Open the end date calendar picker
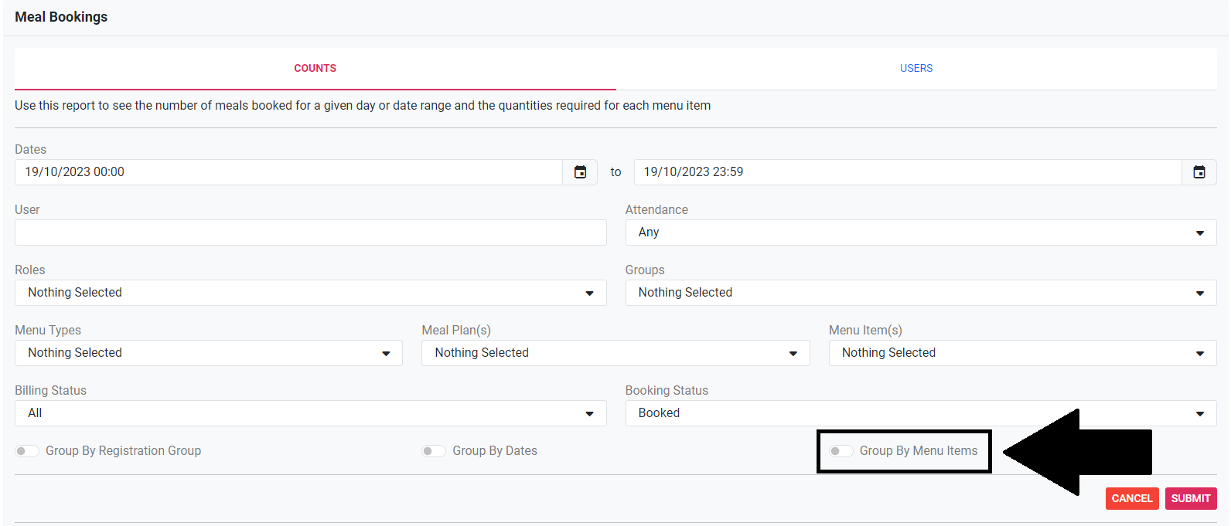Image resolution: width=1231 pixels, height=526 pixels. [x=1199, y=172]
